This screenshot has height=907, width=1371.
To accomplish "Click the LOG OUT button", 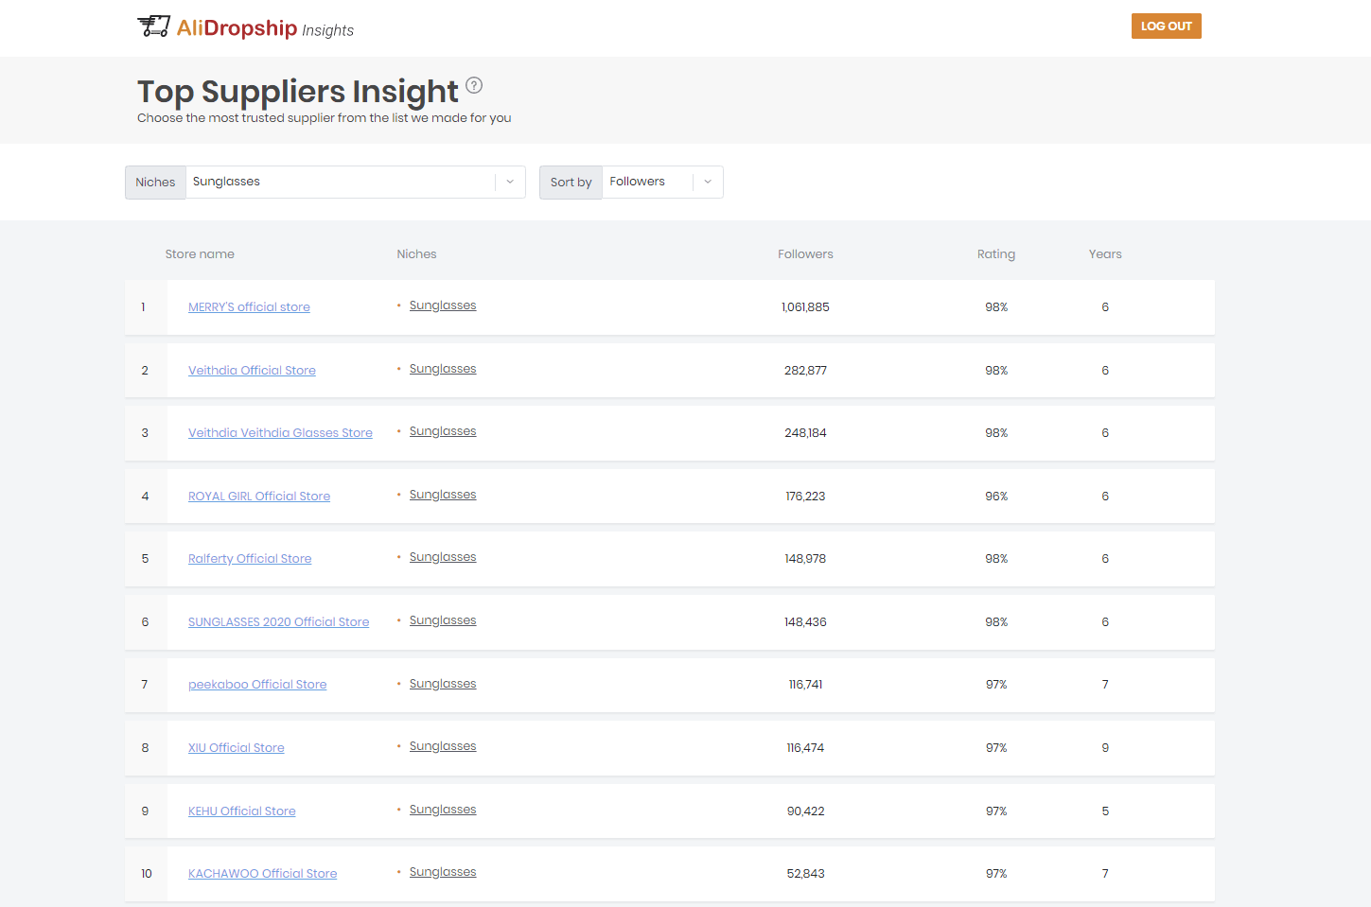I will click(x=1166, y=26).
